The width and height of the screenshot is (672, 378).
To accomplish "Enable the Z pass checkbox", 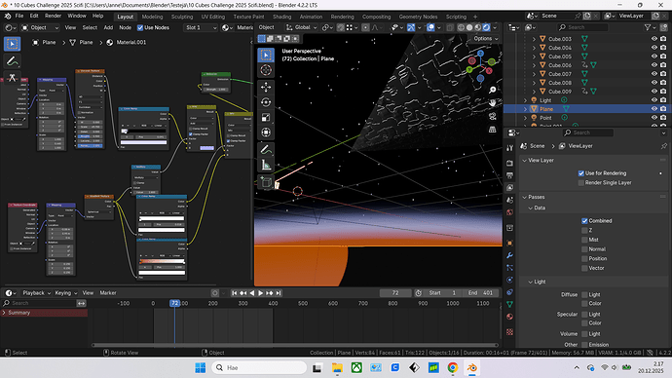I will click(x=584, y=230).
